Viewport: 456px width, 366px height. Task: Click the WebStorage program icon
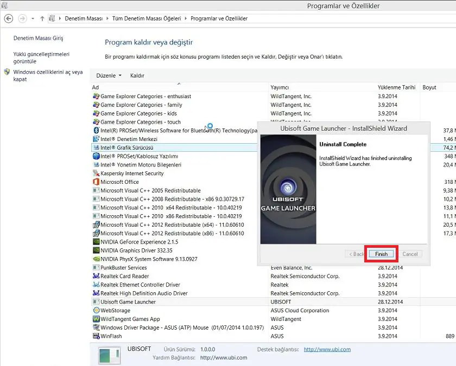(96, 311)
